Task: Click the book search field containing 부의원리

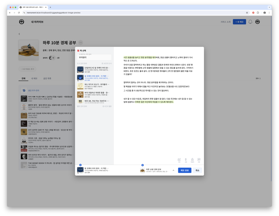Action: pos(94,57)
